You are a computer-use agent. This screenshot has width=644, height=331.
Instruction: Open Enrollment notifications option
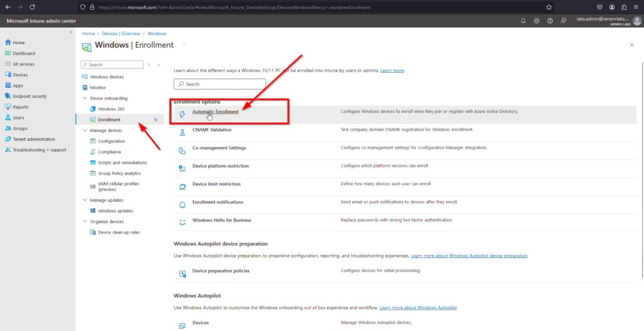click(x=218, y=202)
